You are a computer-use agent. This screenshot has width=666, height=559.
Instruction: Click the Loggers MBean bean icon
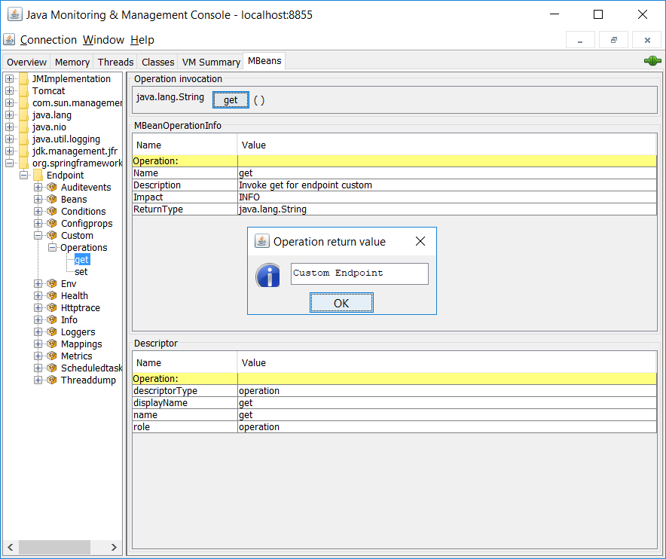pyautogui.click(x=52, y=332)
